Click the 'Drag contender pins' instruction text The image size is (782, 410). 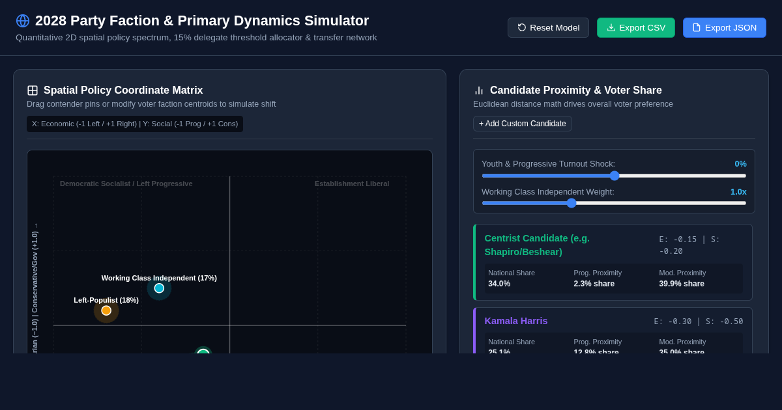pos(151,104)
